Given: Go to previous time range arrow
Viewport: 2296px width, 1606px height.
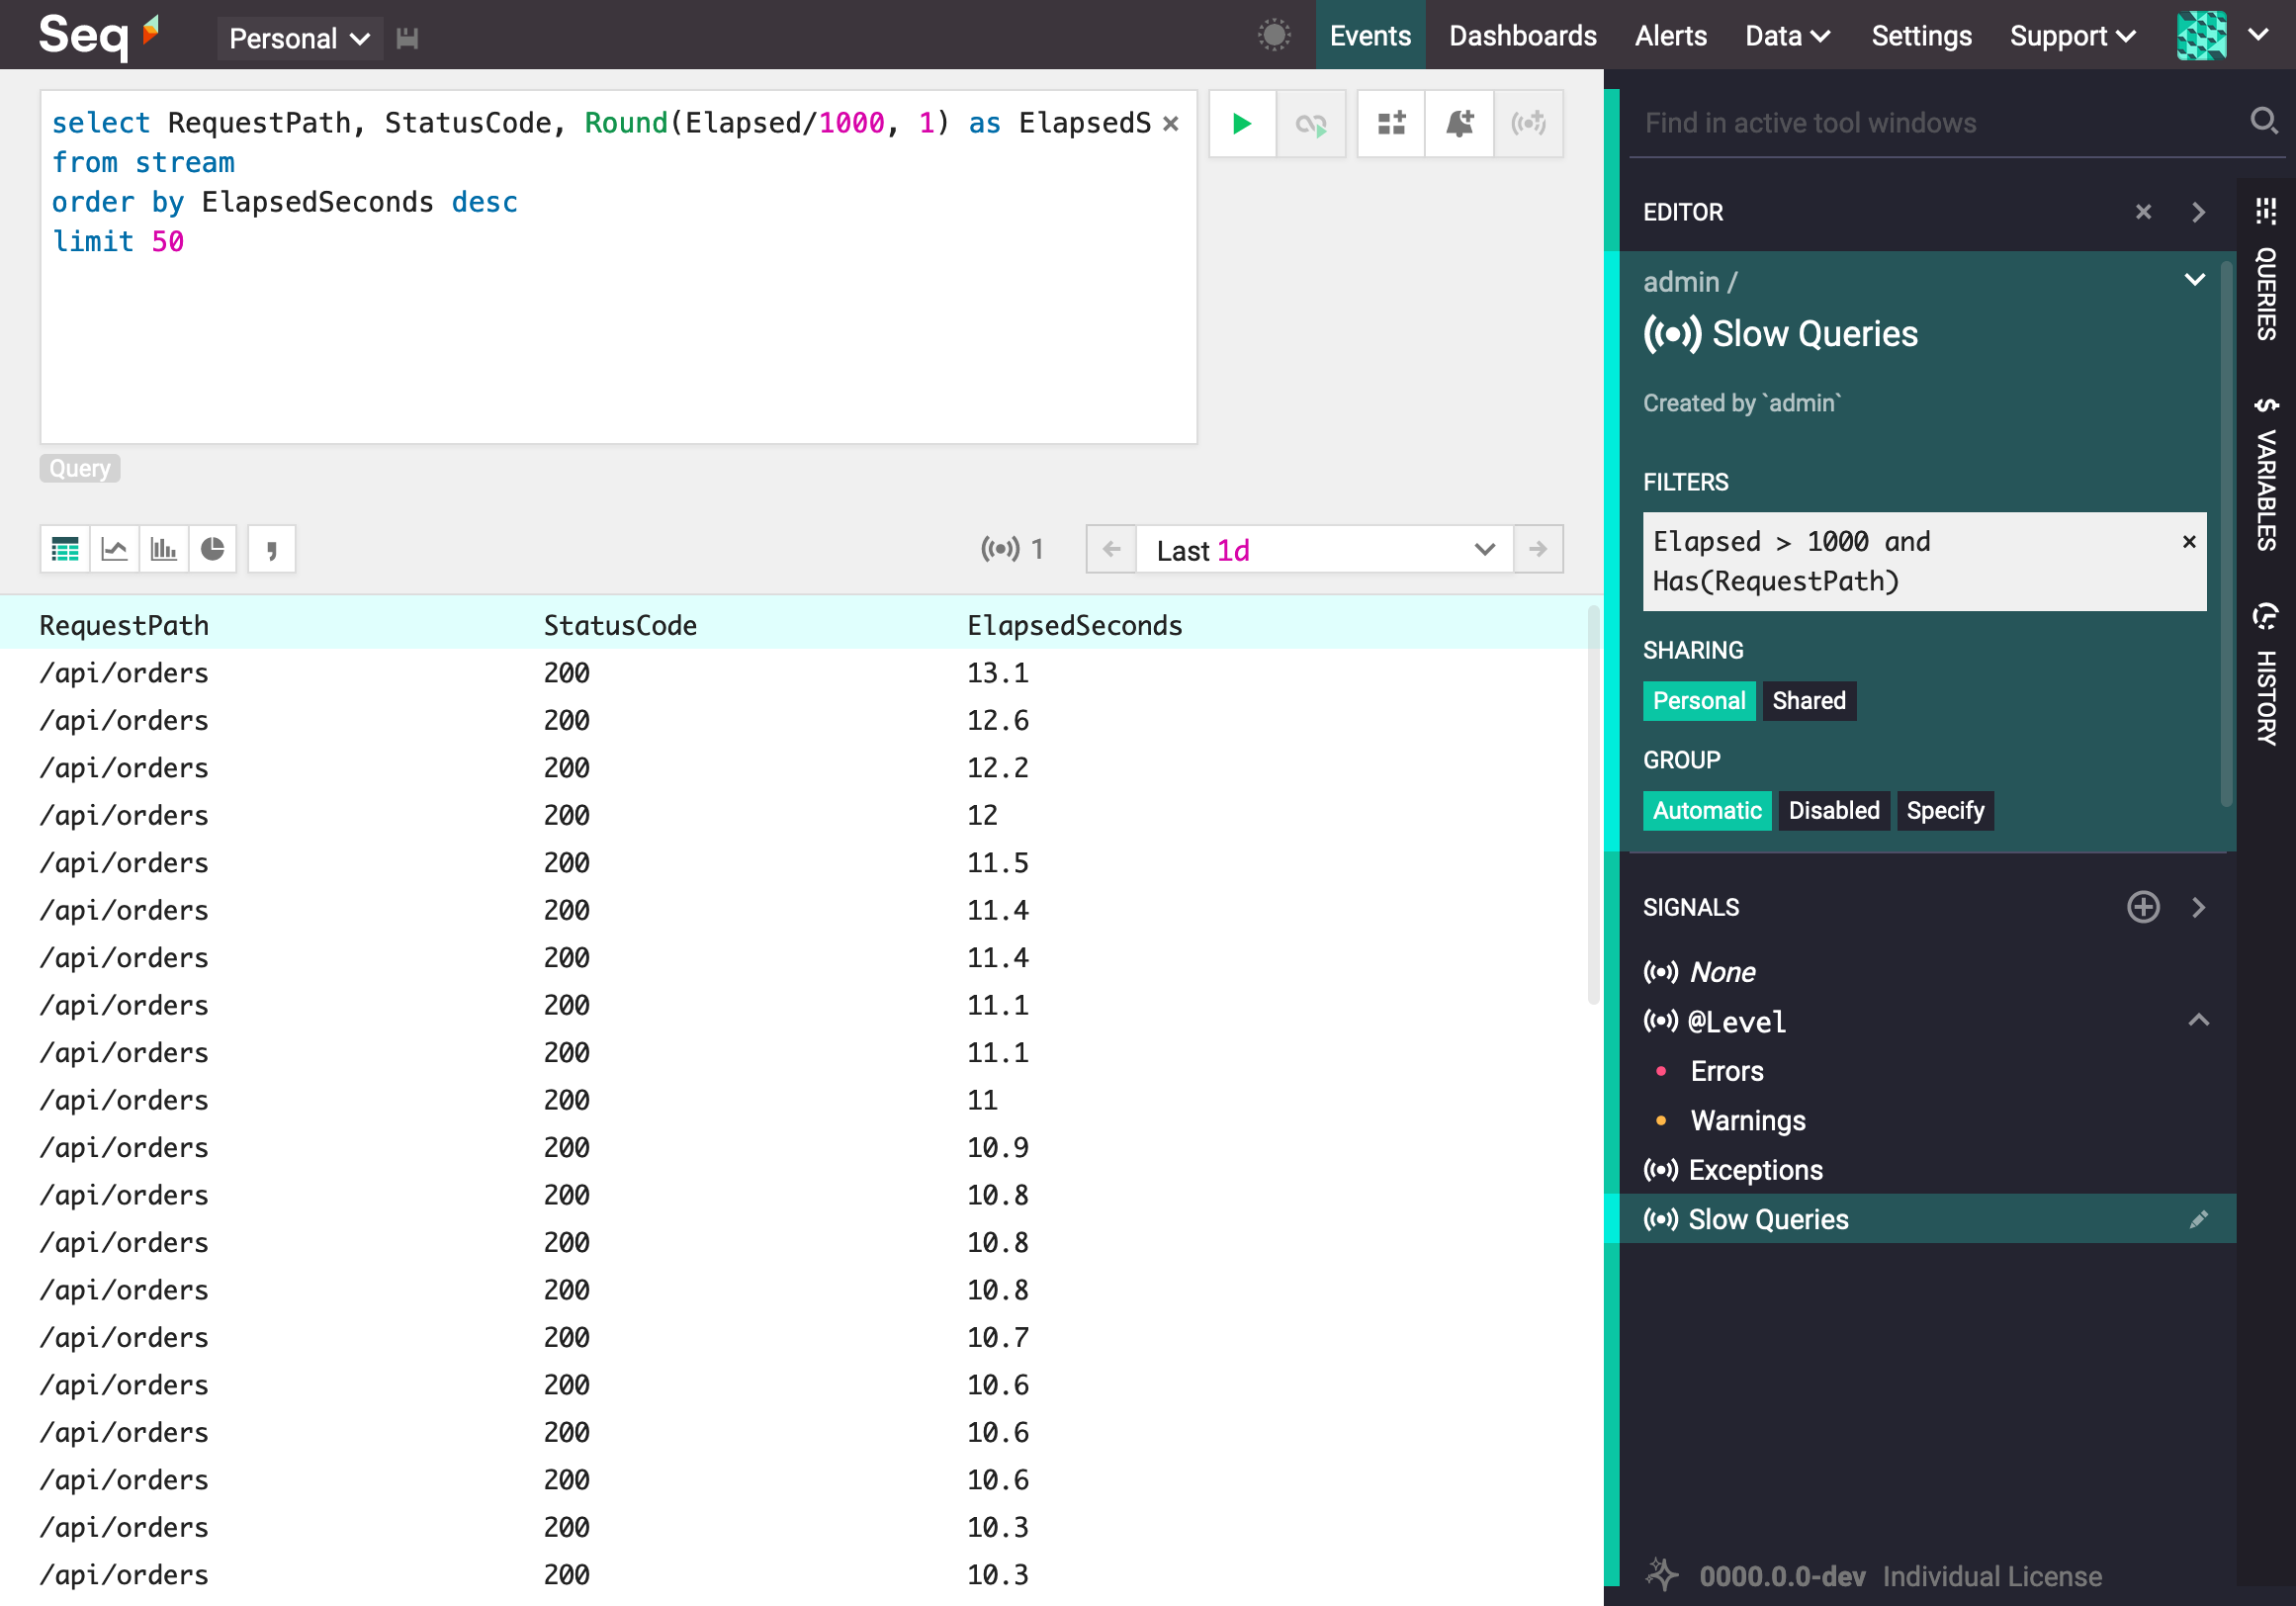Looking at the screenshot, I should [1111, 549].
